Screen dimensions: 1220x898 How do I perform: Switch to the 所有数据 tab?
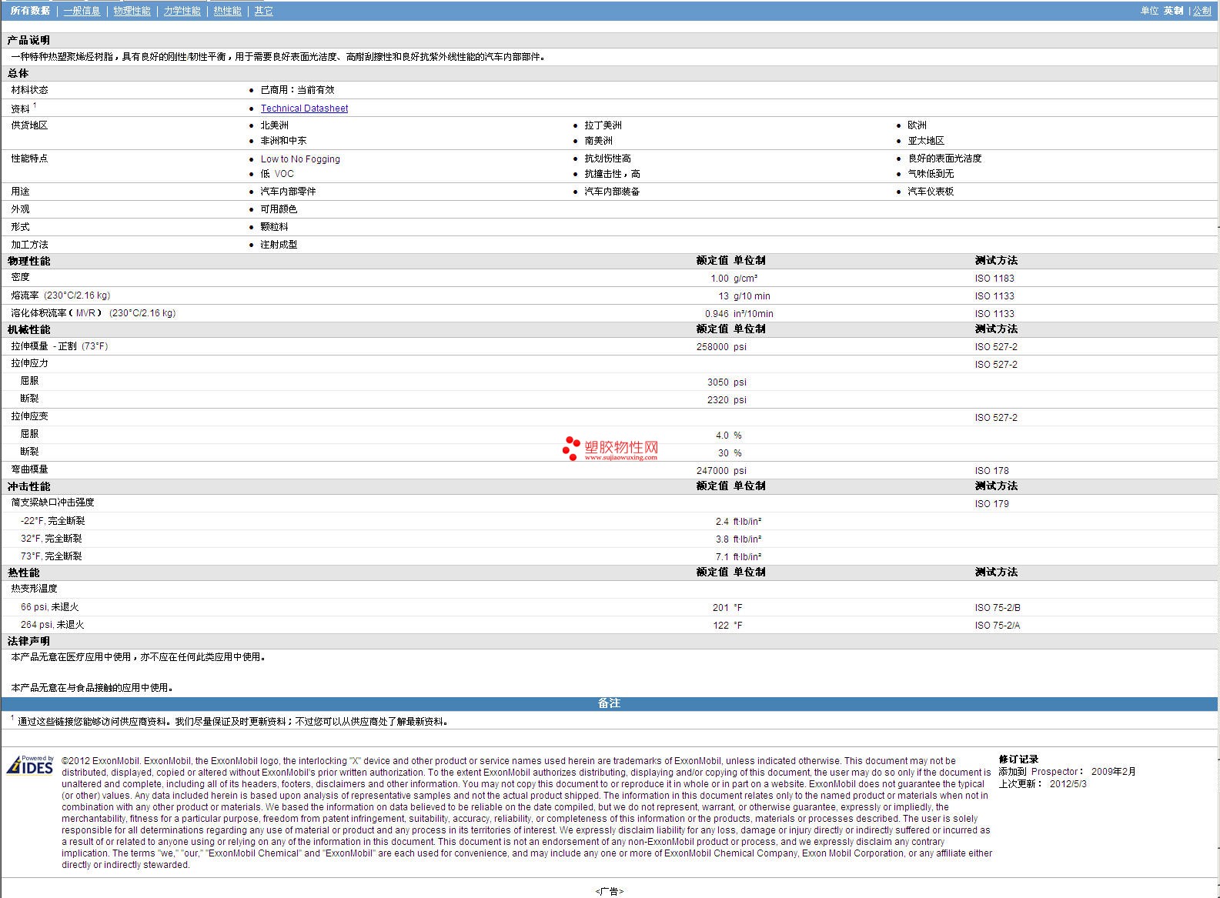click(30, 11)
